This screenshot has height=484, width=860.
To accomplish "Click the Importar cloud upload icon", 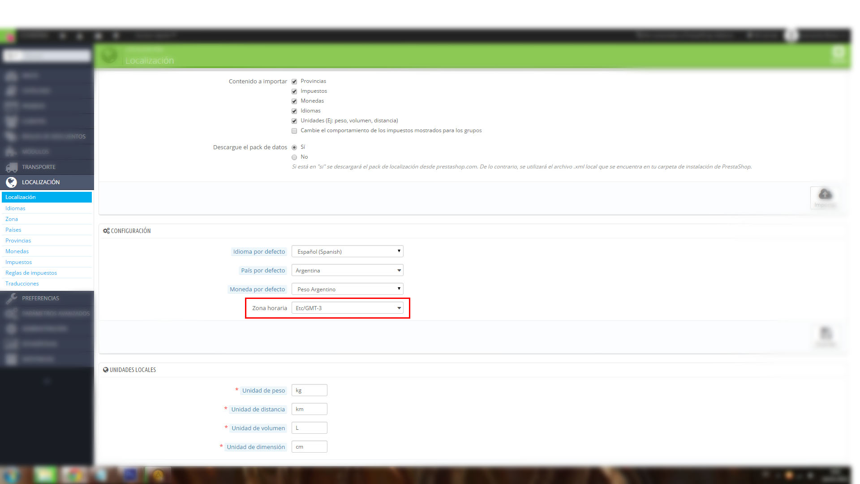I will (x=825, y=194).
